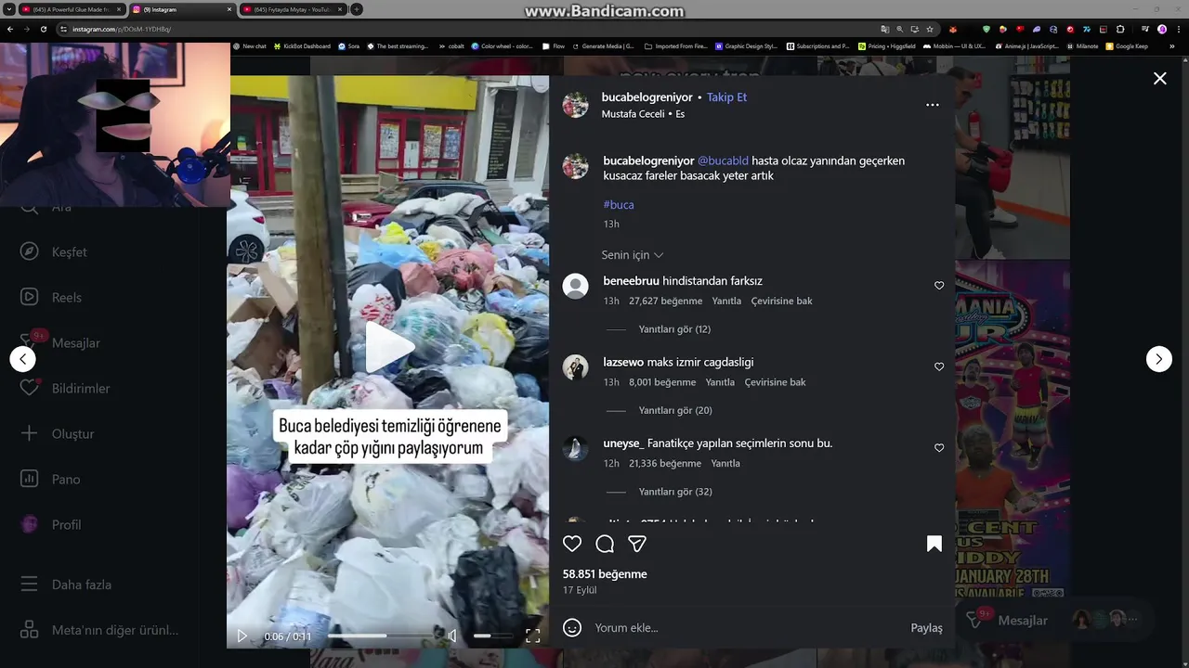
Task: Open post more options three dots
Action: click(x=933, y=105)
